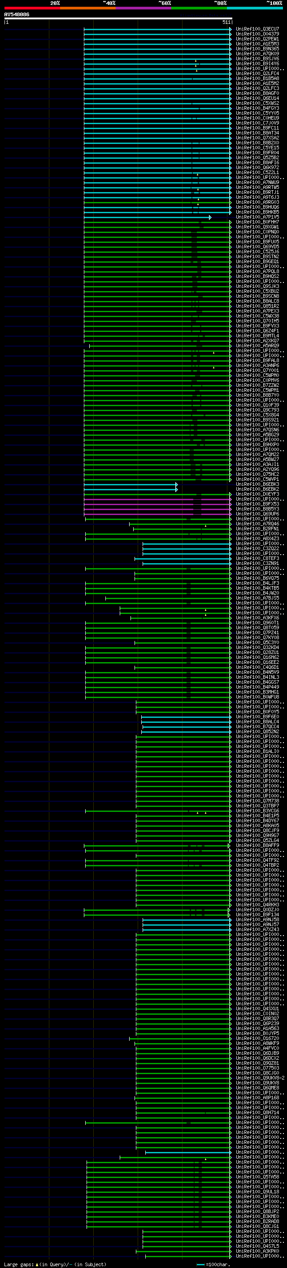Select the short cyan bar of UniRef100_B6EBK3

pyautogui.click(x=130, y=484)
